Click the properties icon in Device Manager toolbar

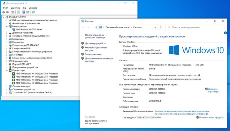tap(18, 12)
